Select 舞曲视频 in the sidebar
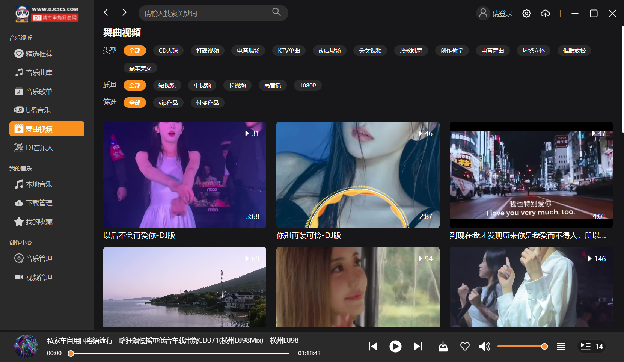The height and width of the screenshot is (362, 624). click(x=47, y=129)
